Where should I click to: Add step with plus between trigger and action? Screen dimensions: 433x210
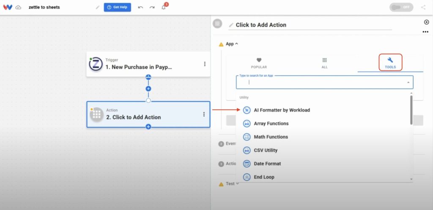148,89
